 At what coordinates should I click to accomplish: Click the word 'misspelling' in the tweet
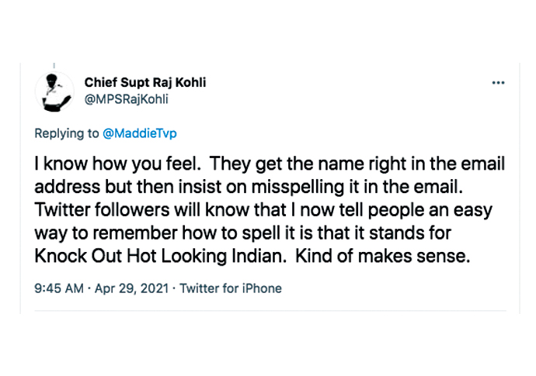(x=298, y=187)
